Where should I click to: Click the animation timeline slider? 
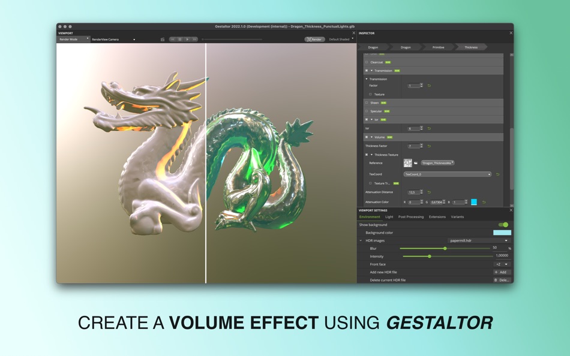tap(232, 39)
